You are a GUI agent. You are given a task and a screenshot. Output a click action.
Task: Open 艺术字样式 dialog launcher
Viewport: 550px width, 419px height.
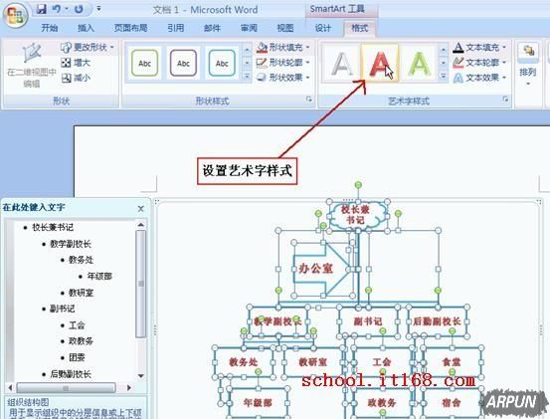pyautogui.click(x=505, y=100)
